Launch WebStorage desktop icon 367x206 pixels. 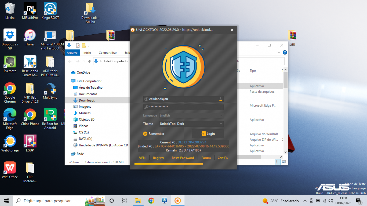click(x=10, y=144)
